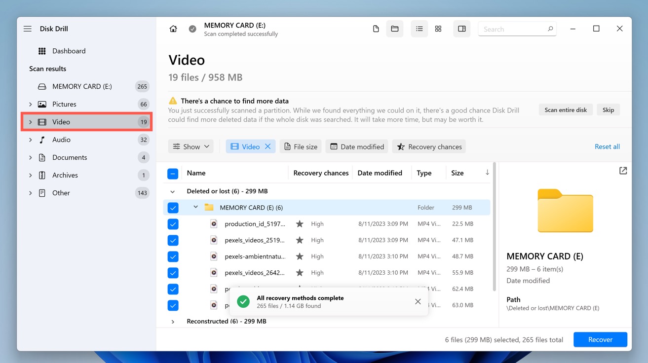Uncheck the pexels_videos_2642 file checkbox
This screenshot has width=648, height=363.
click(x=173, y=273)
